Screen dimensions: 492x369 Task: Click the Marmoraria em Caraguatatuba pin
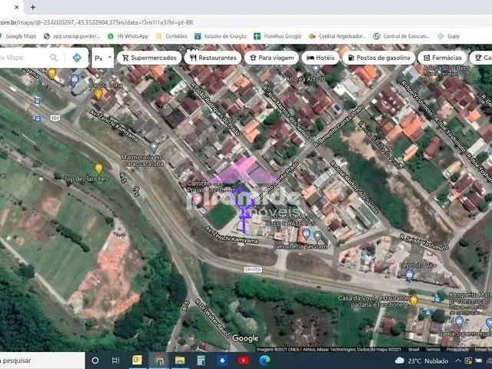pos(154,147)
